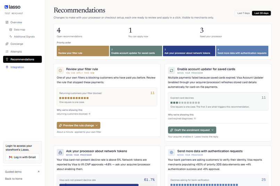Click the Lasso logo icon
This screenshot has height=186, width=280.
point(6,7)
